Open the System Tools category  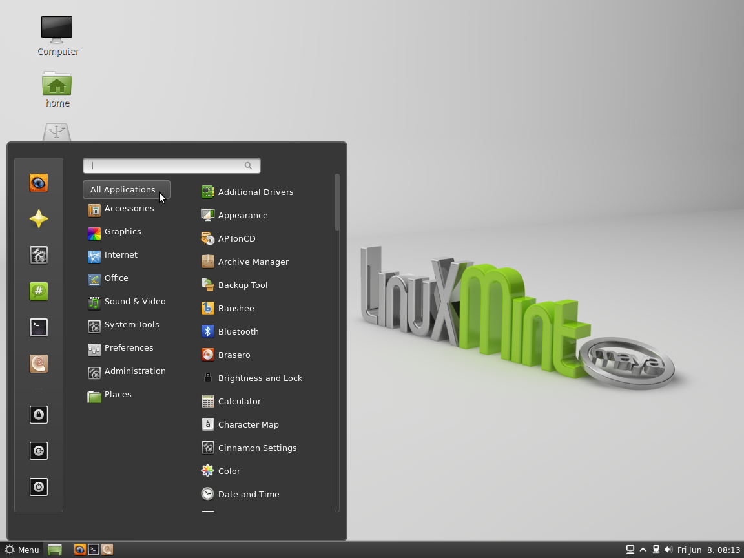tap(123, 325)
